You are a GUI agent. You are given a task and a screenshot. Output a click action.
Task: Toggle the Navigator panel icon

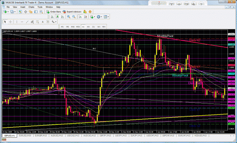(31, 12)
